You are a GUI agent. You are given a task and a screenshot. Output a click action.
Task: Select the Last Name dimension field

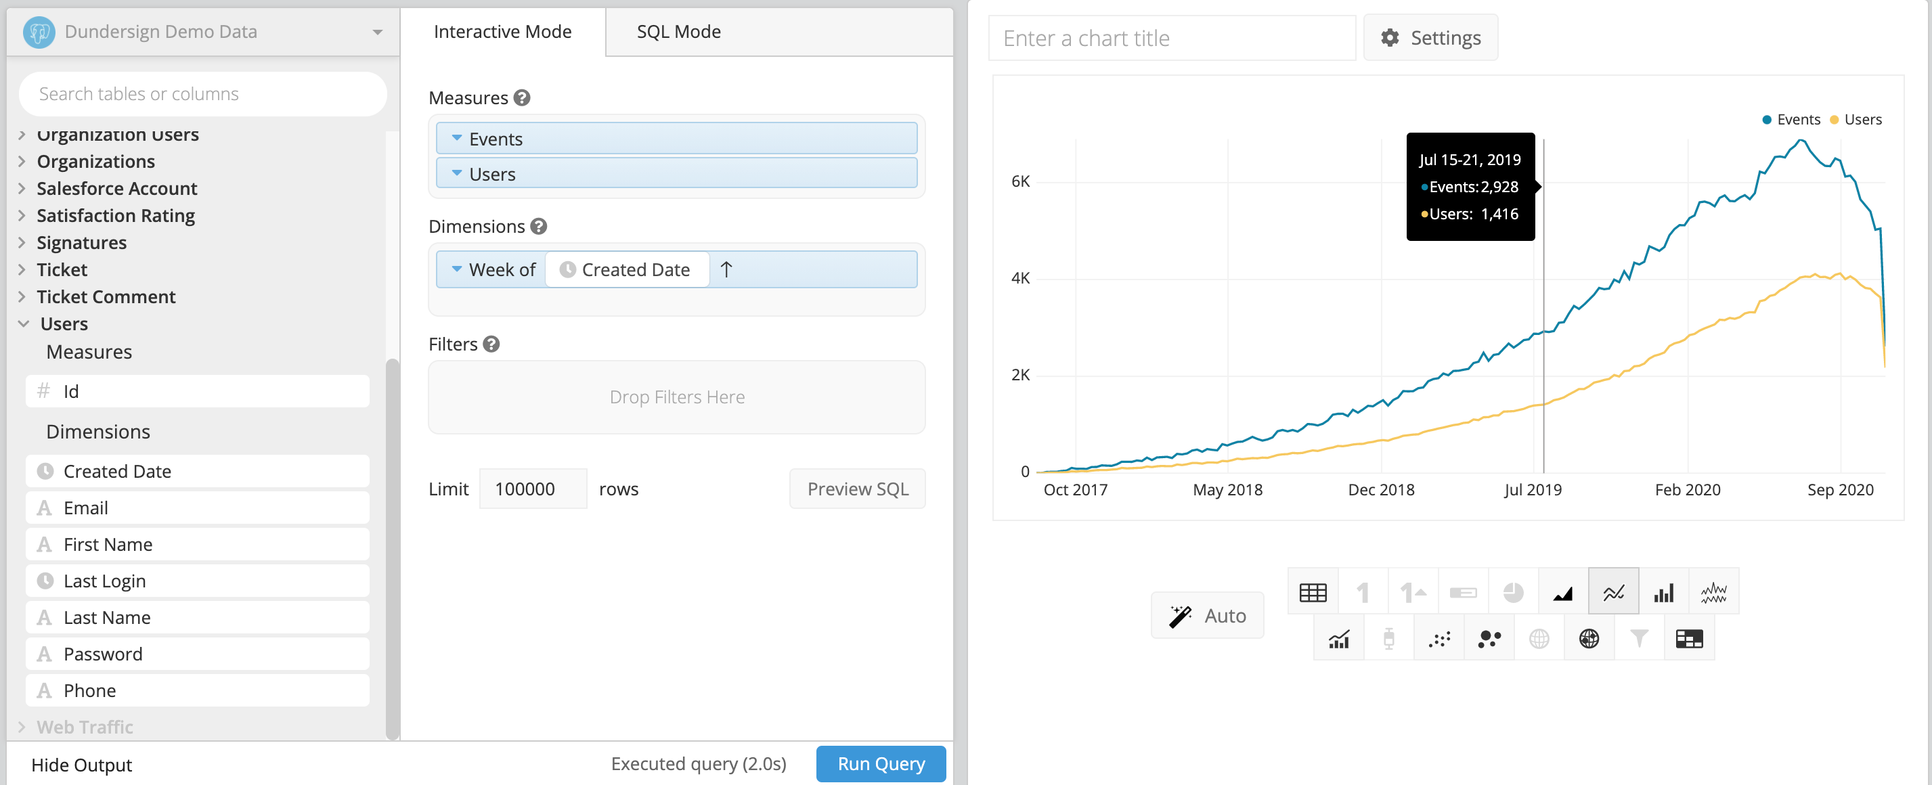click(197, 617)
